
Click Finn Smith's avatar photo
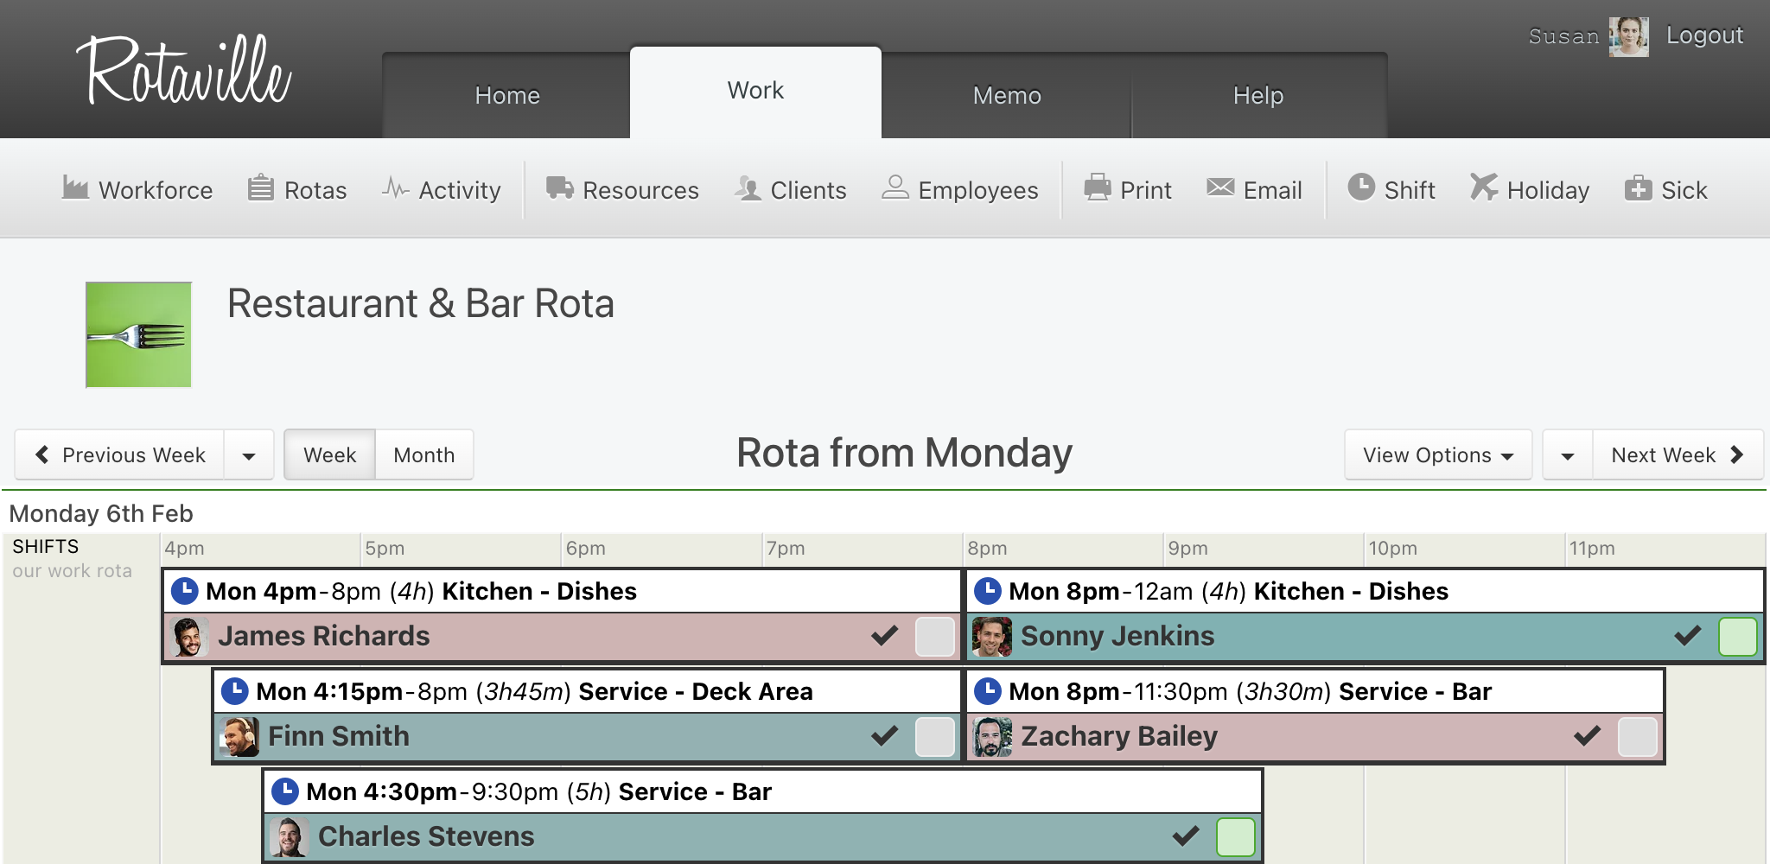point(239,737)
